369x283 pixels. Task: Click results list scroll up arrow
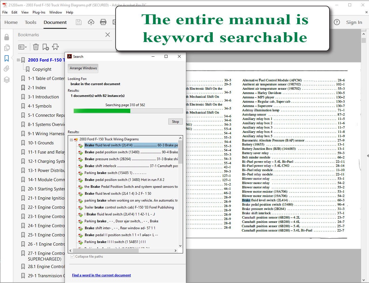[x=180, y=138]
